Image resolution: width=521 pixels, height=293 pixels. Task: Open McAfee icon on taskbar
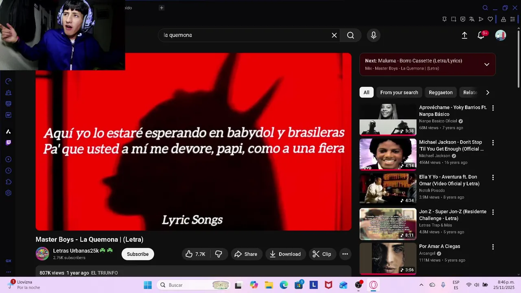tap(328, 285)
